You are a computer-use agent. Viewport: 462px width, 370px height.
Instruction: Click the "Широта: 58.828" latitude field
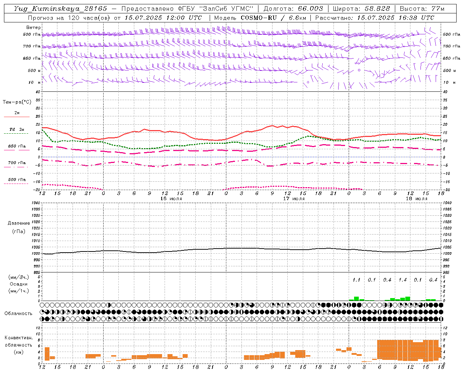point(361,9)
